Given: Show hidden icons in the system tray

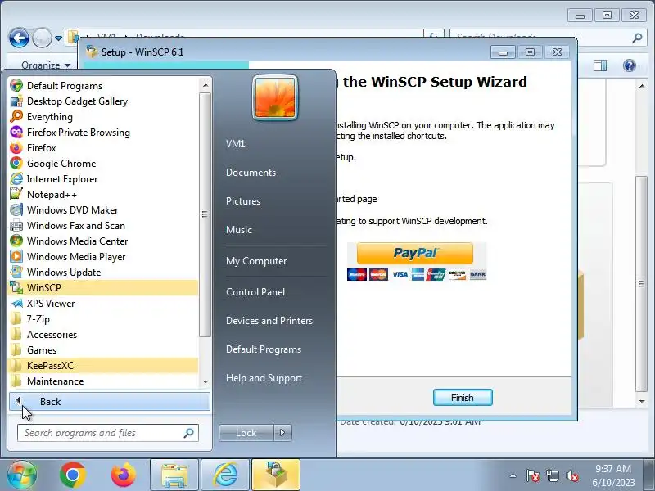Looking at the screenshot, I should point(513,475).
